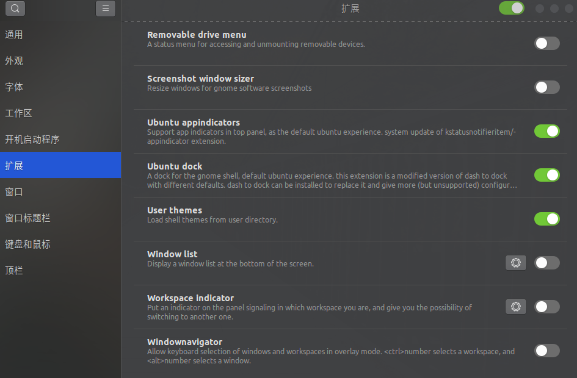Viewport: 577px width, 378px height.
Task: Select the highlighted 扩展 sidebar item
Action: (x=60, y=165)
